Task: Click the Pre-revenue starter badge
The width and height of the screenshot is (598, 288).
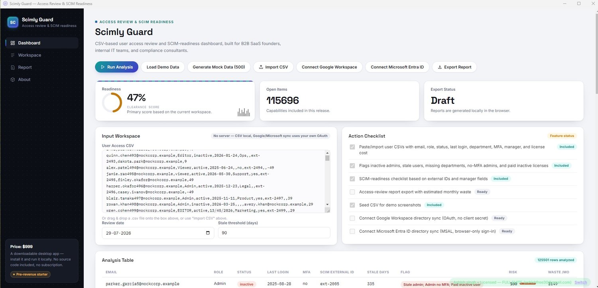Action: coord(30,274)
